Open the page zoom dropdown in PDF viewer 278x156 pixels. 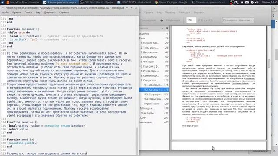[x=238, y=20]
